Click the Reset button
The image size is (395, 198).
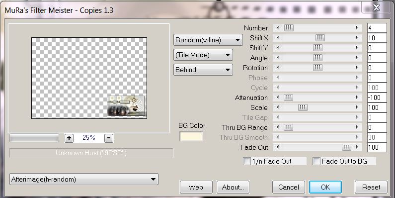point(371,187)
